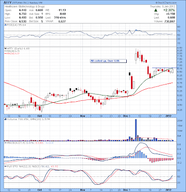Select the P/E value -11.13
This screenshot has height=192, width=186.
62,10
